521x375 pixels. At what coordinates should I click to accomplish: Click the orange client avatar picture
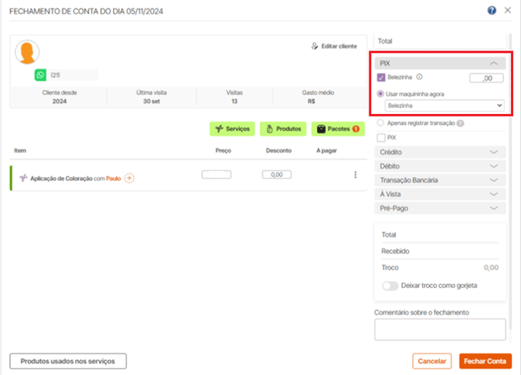tap(27, 52)
